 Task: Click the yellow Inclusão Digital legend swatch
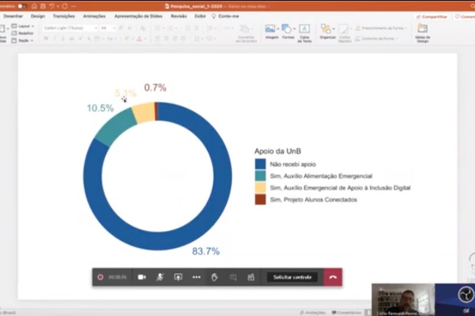coord(260,187)
